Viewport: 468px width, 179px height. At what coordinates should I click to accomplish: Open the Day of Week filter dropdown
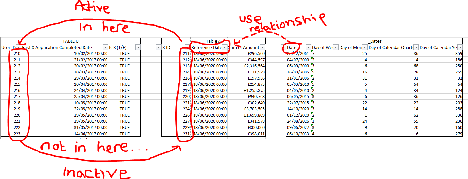[x=336, y=47]
